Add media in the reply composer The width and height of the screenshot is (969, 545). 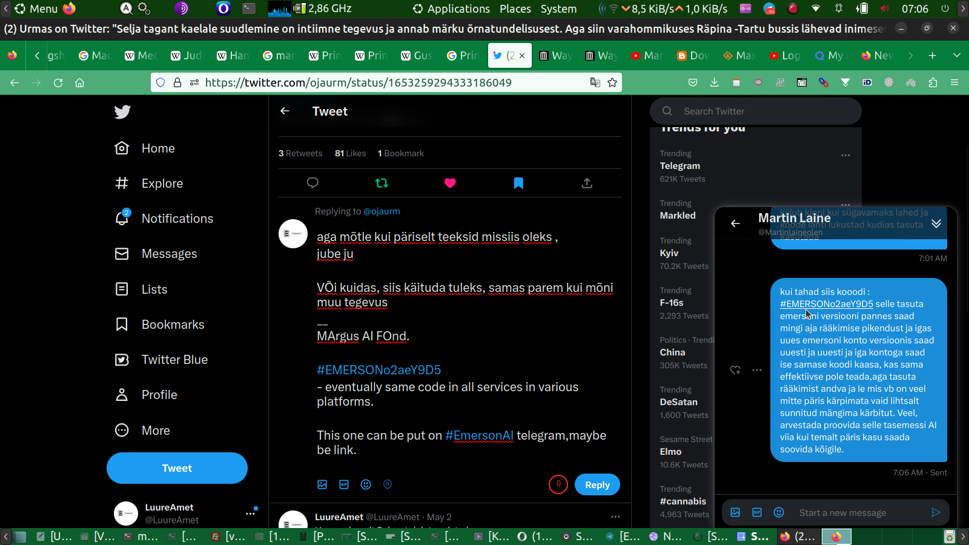pyautogui.click(x=322, y=484)
